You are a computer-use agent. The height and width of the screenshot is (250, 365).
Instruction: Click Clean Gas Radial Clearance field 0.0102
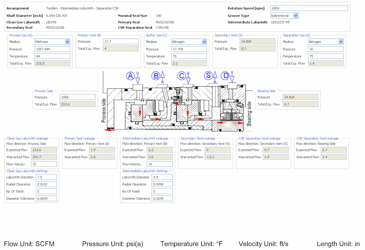pyautogui.click(x=47, y=185)
